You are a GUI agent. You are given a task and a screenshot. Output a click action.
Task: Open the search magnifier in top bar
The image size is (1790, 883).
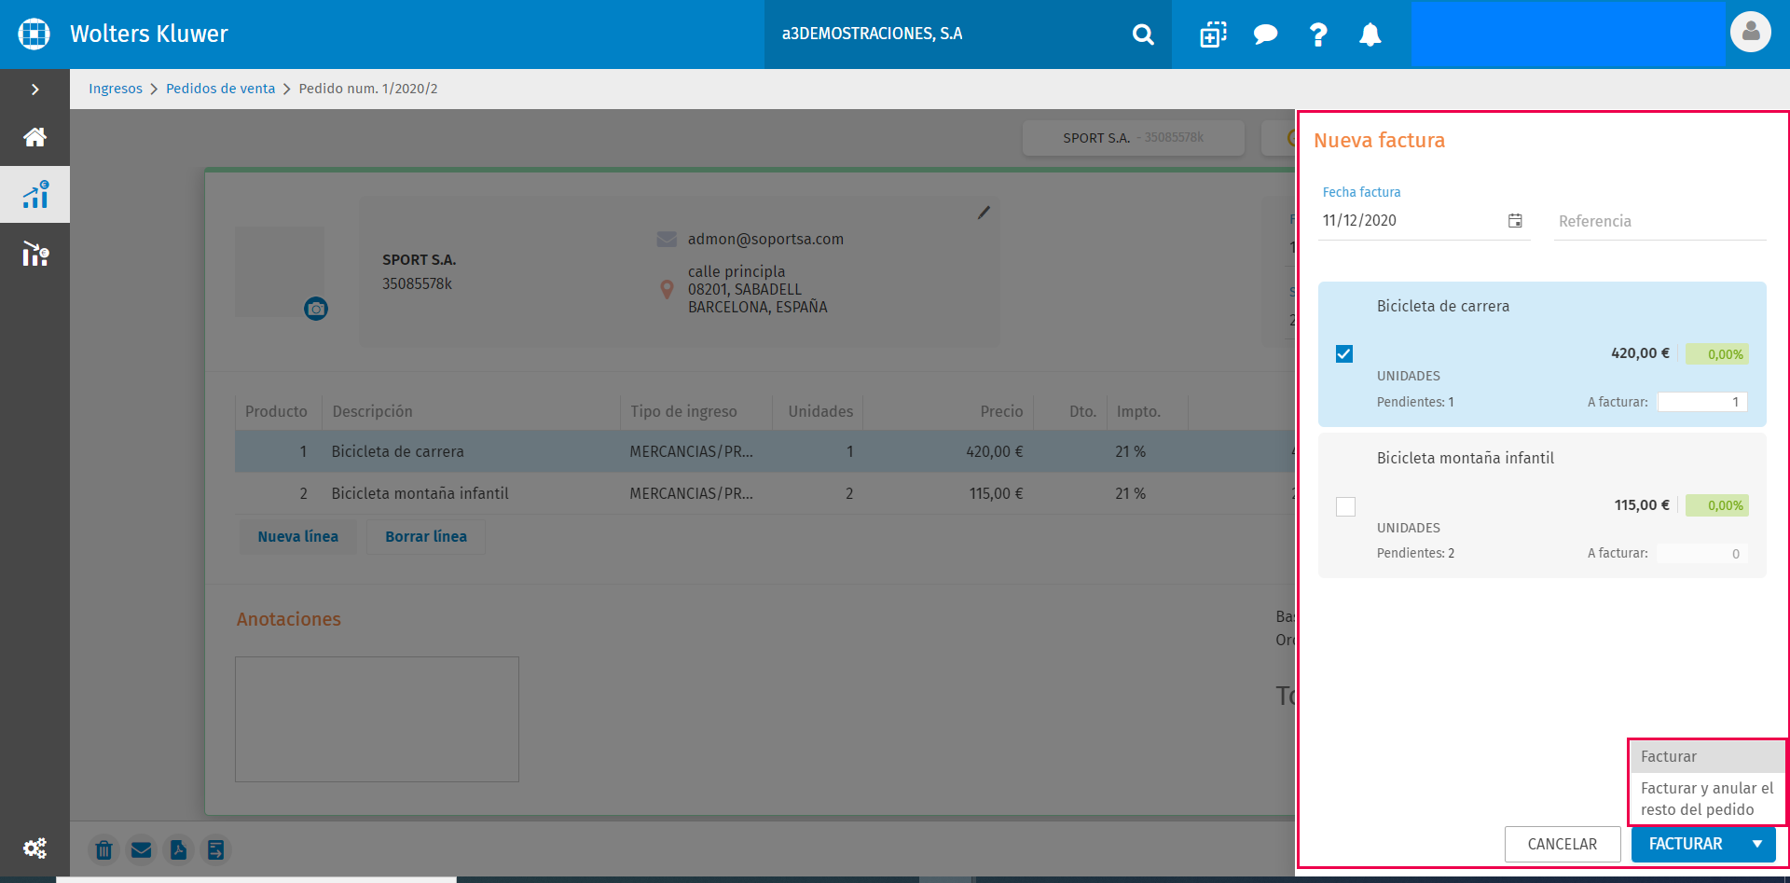[x=1143, y=34]
